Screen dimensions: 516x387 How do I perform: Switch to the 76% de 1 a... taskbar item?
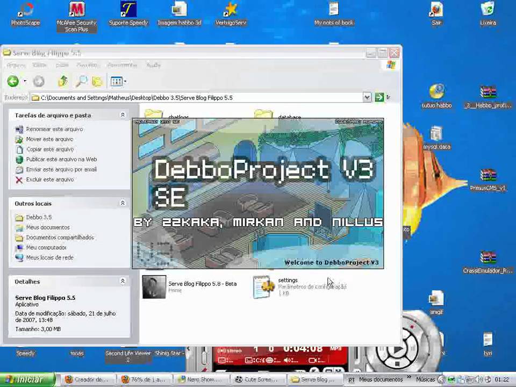[145, 379]
